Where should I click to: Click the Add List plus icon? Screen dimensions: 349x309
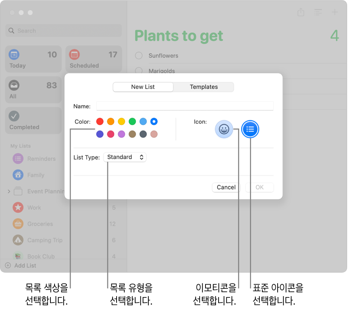point(8,266)
